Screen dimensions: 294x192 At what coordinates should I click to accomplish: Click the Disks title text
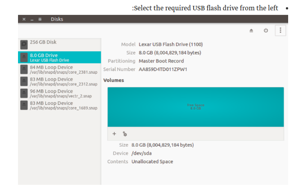click(57, 19)
